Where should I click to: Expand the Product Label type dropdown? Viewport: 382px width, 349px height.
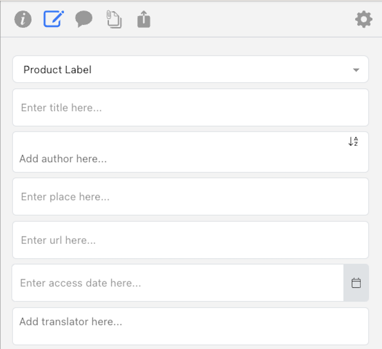tap(191, 69)
